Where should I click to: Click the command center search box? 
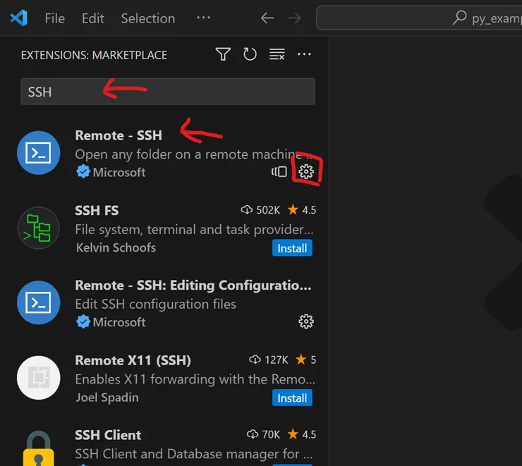click(x=419, y=18)
